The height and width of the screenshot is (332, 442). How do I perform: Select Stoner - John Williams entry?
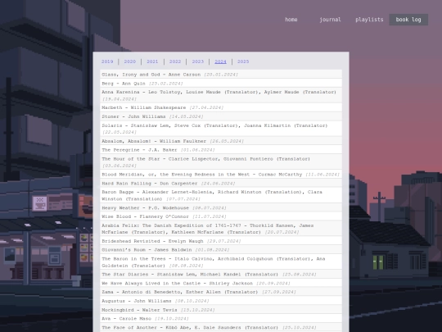(x=221, y=116)
